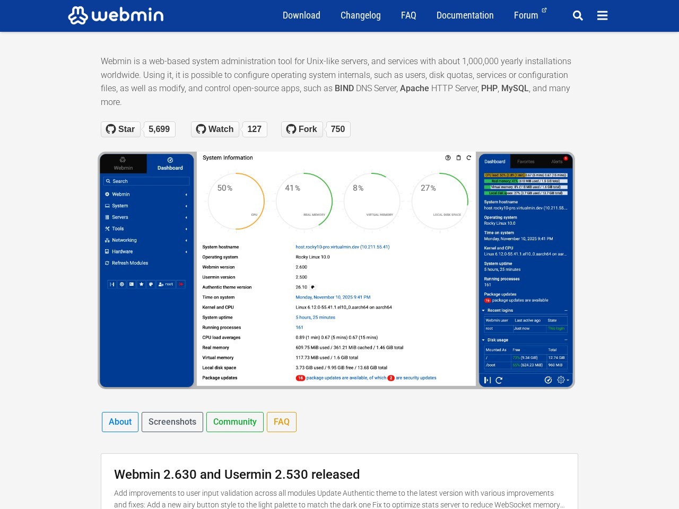The image size is (679, 509).
Task: Open the theme palette icon in sidebar toolbar
Action: click(x=151, y=284)
